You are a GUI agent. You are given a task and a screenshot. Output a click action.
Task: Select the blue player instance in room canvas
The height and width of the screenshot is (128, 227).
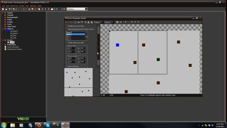[117, 45]
